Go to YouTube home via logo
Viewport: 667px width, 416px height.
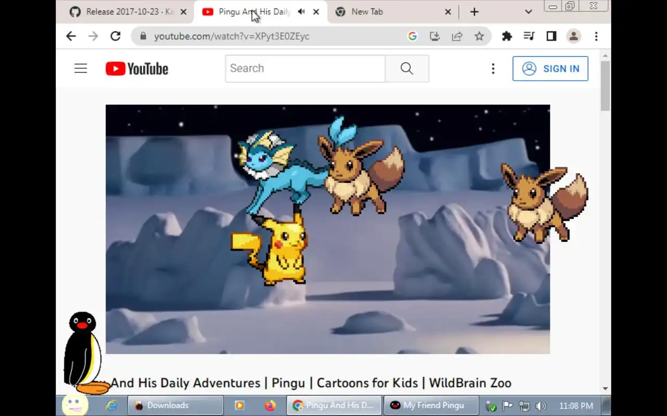click(137, 69)
